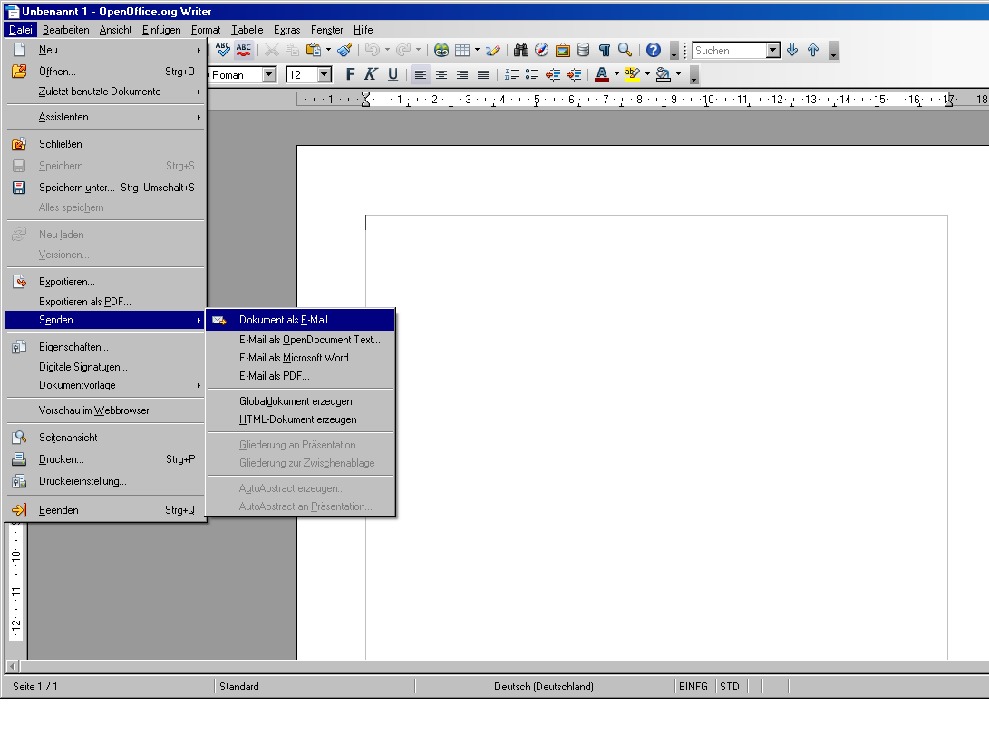The width and height of the screenshot is (989, 742).
Task: Click the find next down arrow button
Action: (x=793, y=50)
